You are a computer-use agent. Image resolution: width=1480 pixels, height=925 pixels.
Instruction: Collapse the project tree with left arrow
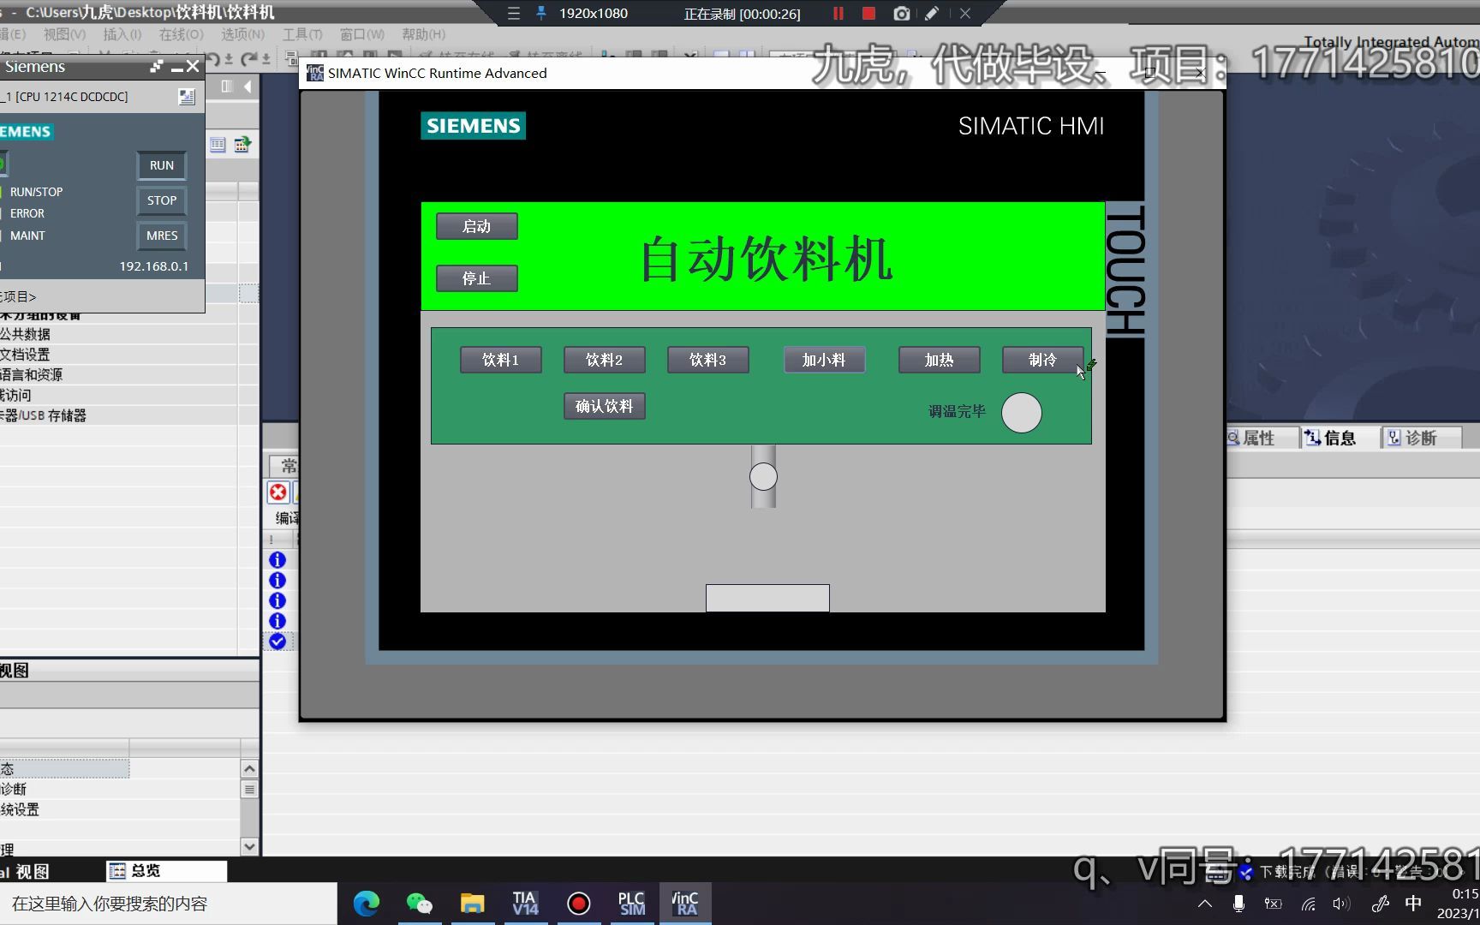[248, 87]
